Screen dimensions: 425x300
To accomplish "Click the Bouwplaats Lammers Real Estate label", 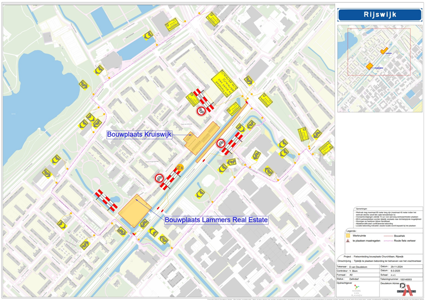I will [x=216, y=219].
